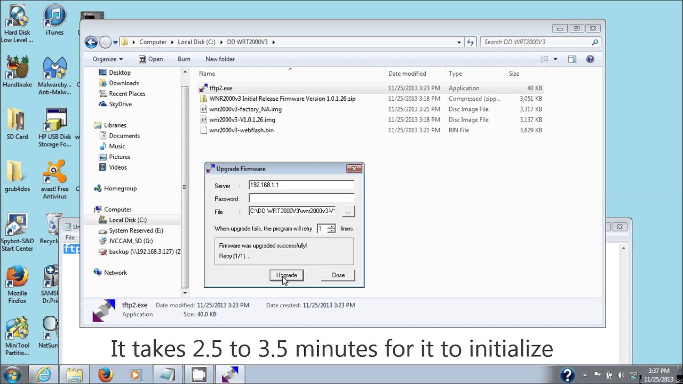Expand Computer breadcrumb arrow in address bar
Screen dimensions: 683x384
coord(171,42)
